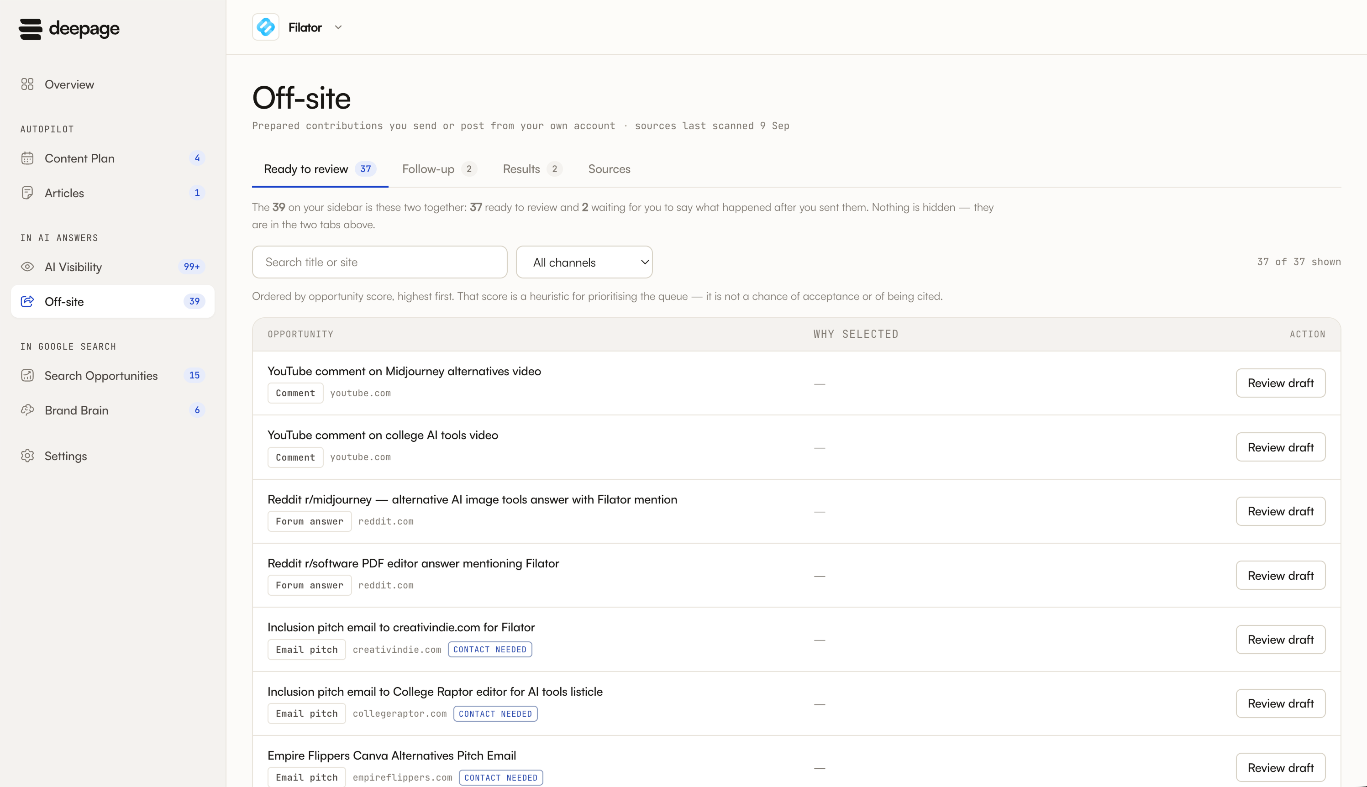Click the Email pitch tag on creativindie row

(306, 650)
